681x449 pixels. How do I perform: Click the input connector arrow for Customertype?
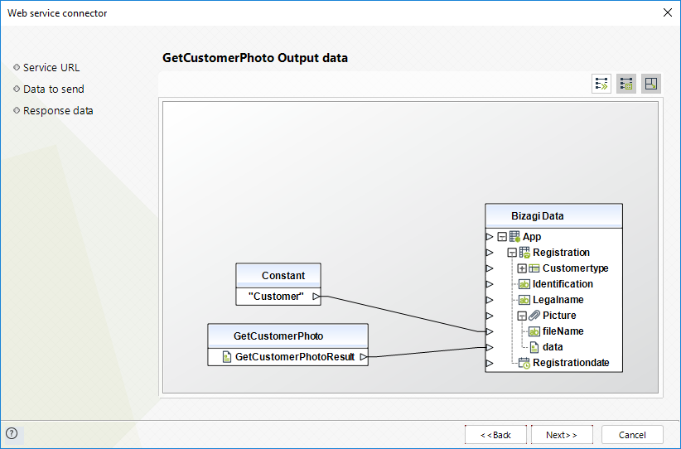click(490, 268)
